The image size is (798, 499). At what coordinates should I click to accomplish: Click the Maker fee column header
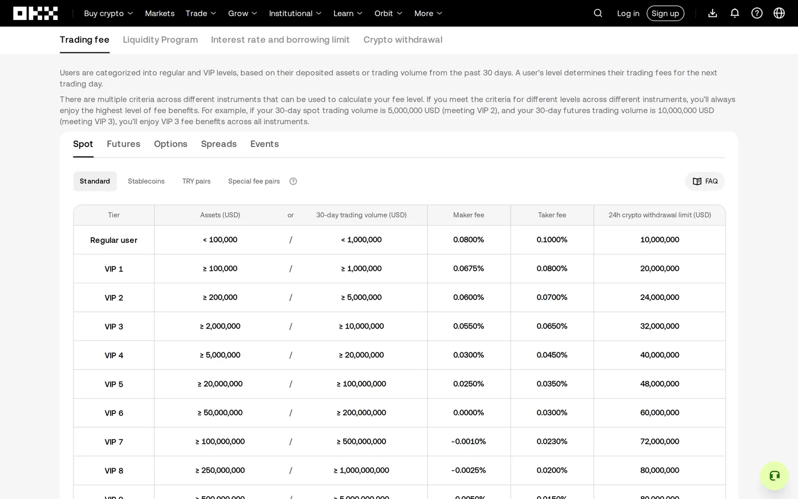[469, 215]
